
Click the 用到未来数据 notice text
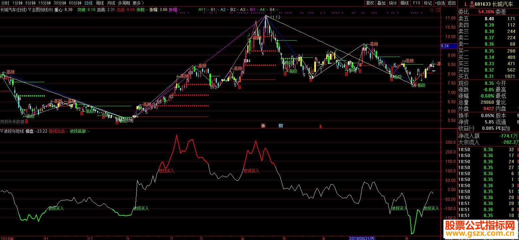pyautogui.click(x=12, y=122)
